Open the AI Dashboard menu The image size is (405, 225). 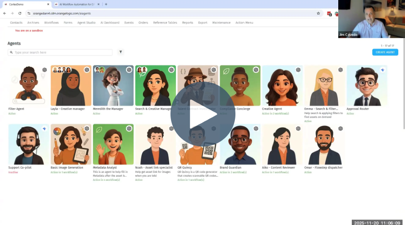(110, 23)
